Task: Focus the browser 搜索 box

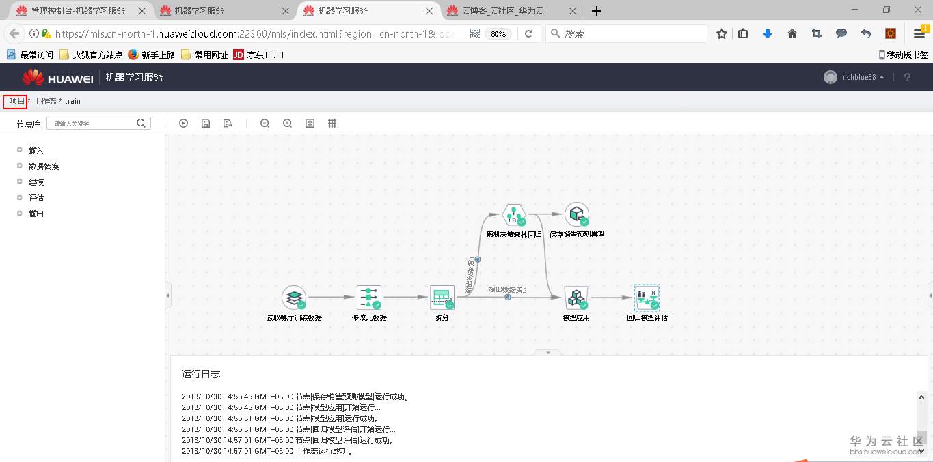Action: click(x=627, y=33)
